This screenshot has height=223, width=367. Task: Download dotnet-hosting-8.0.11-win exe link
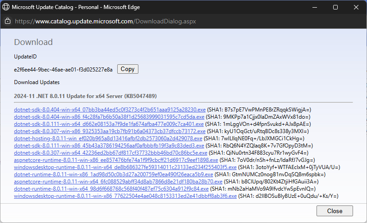click(x=108, y=138)
